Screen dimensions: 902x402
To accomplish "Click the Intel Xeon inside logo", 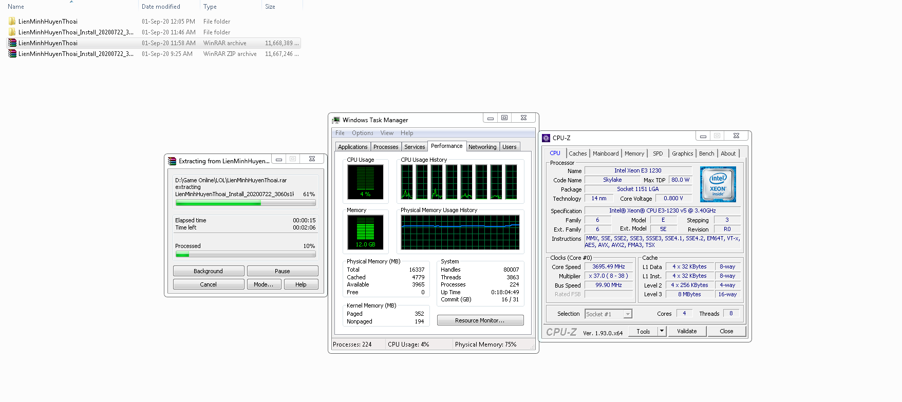I will 718,184.
